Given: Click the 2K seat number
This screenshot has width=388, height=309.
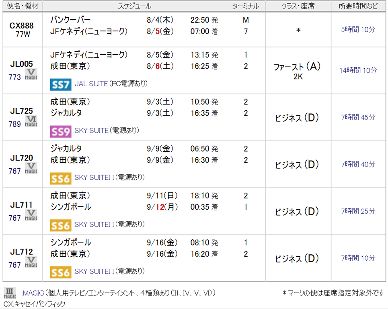Looking at the screenshot, I should pyautogui.click(x=298, y=77).
